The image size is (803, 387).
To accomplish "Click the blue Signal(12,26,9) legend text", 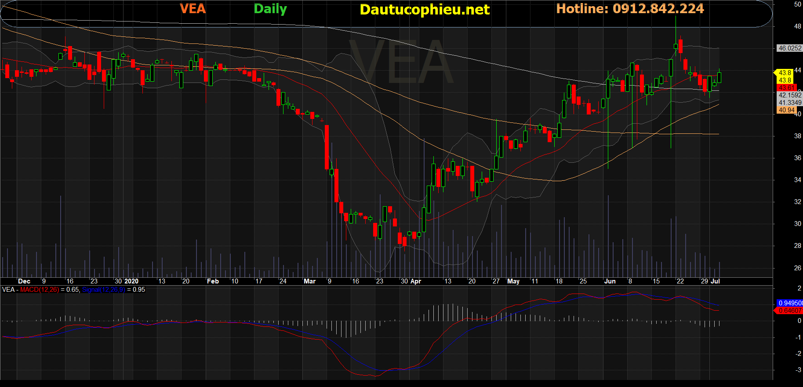I will point(104,290).
